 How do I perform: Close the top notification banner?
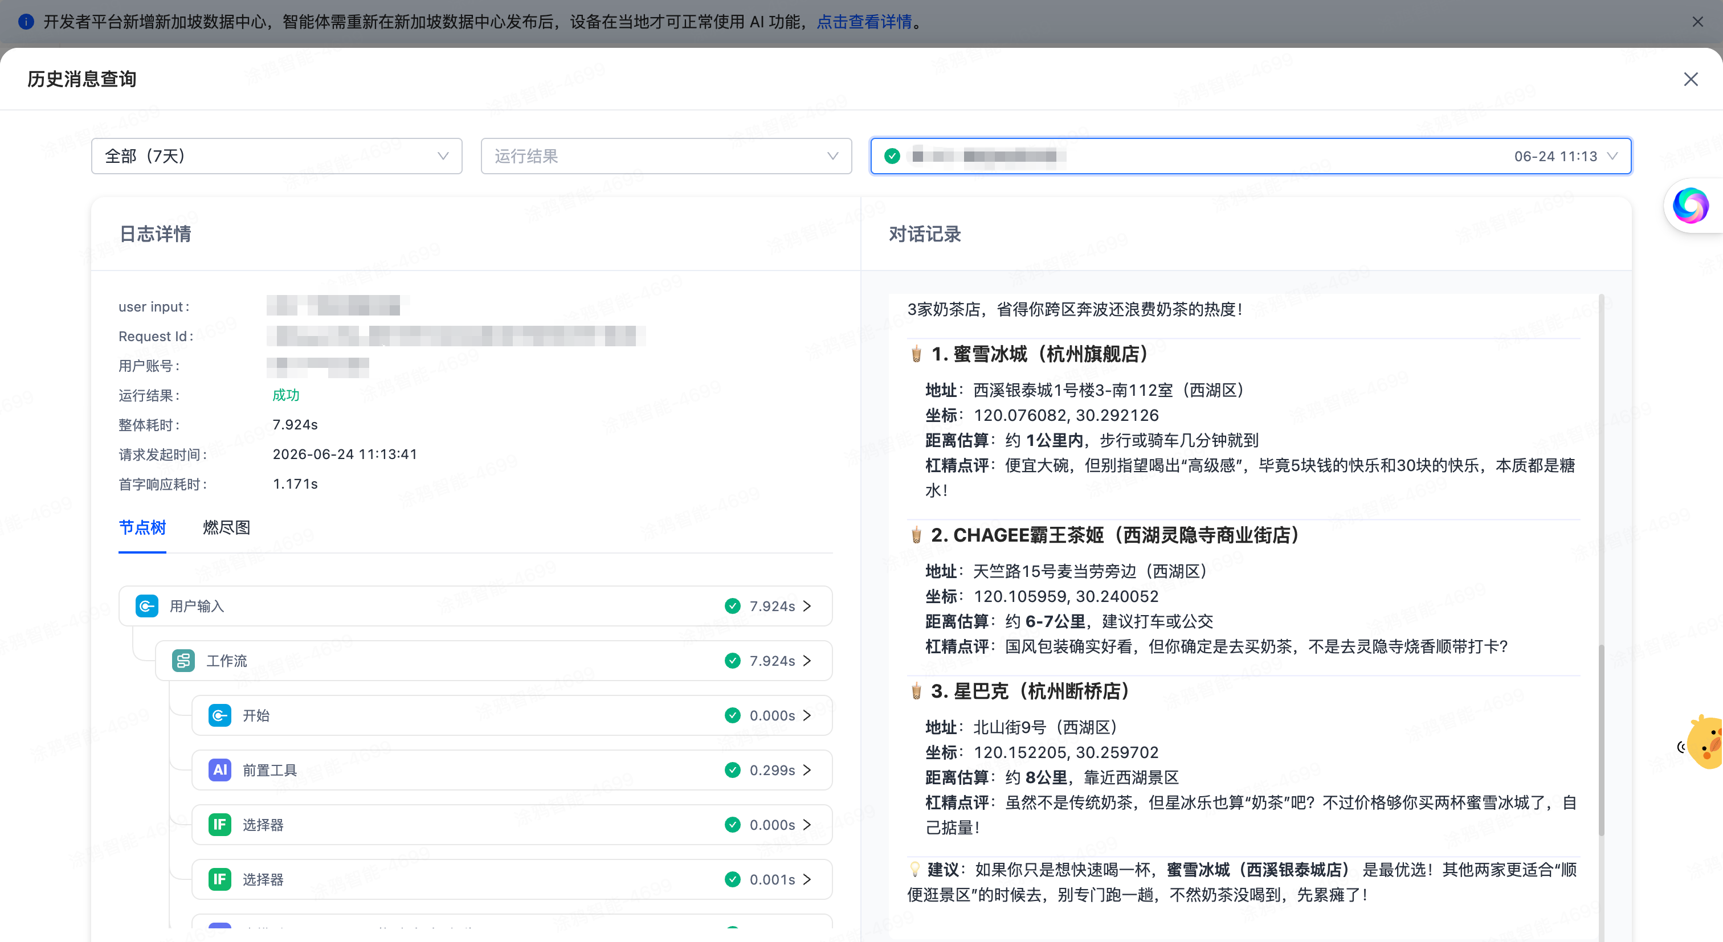(x=1697, y=22)
